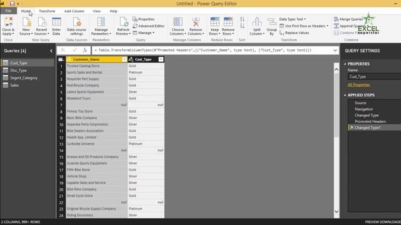Click Manage Parameters icon
401x225 pixels.
pos(101,22)
